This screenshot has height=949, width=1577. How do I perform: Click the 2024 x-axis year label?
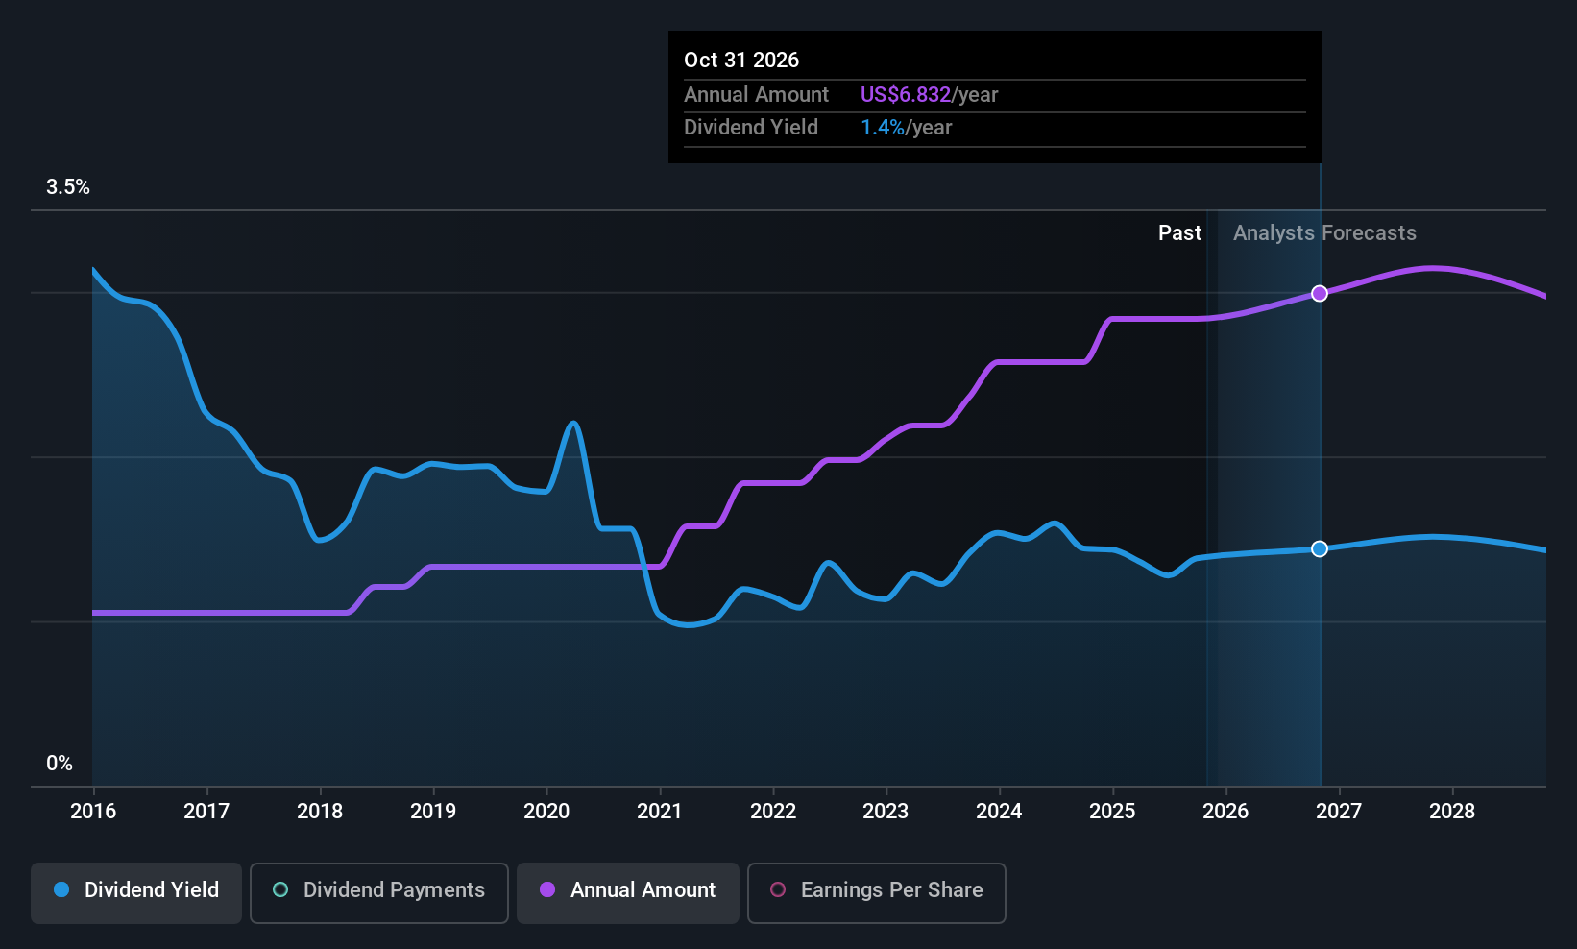(999, 812)
